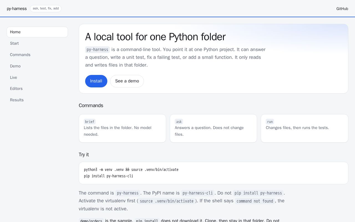Click the 'py-harness' code in the hero paragraph
The width and height of the screenshot is (355, 222).
(x=97, y=50)
